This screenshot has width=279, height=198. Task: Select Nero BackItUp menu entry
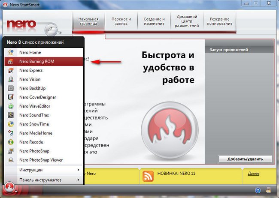click(x=44, y=88)
